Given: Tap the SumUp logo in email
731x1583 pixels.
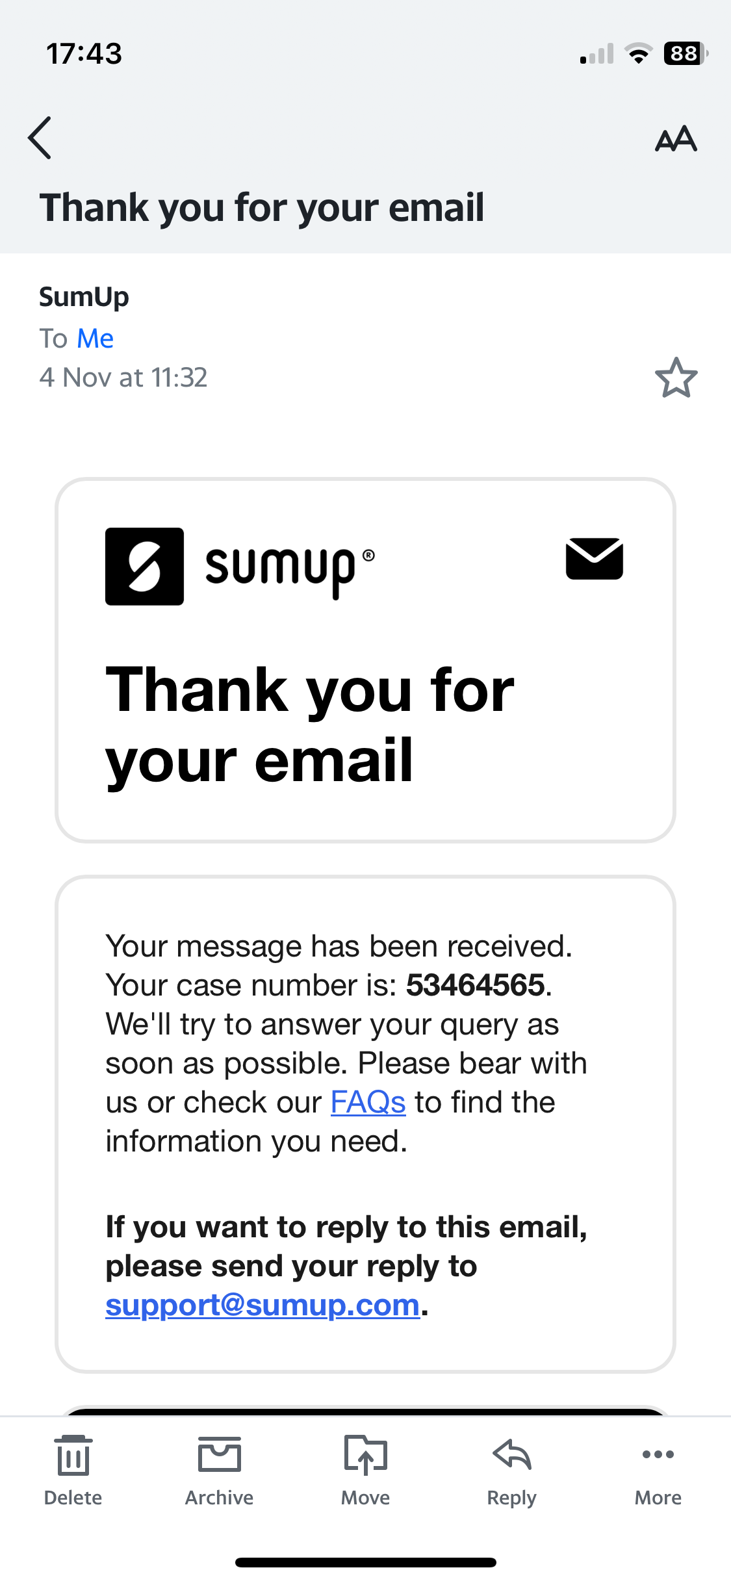Looking at the screenshot, I should coord(239,567).
